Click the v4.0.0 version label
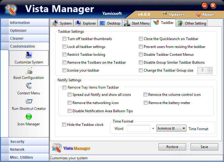224x162 pixels. [x=144, y=14]
